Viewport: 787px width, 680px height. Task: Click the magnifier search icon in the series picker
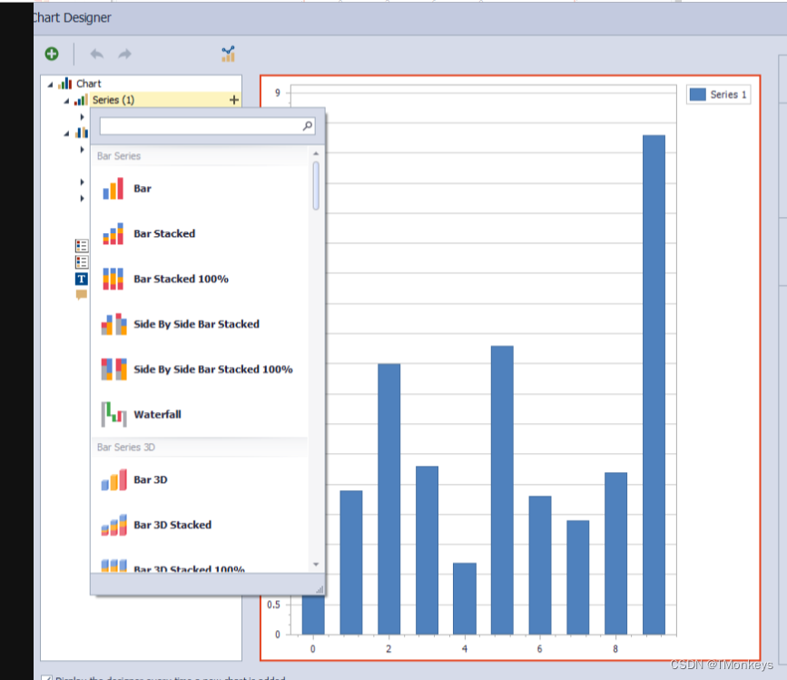[x=309, y=125]
